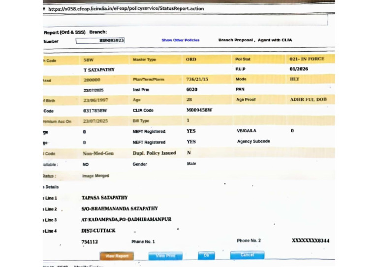Select the Age value 28

[189, 99]
